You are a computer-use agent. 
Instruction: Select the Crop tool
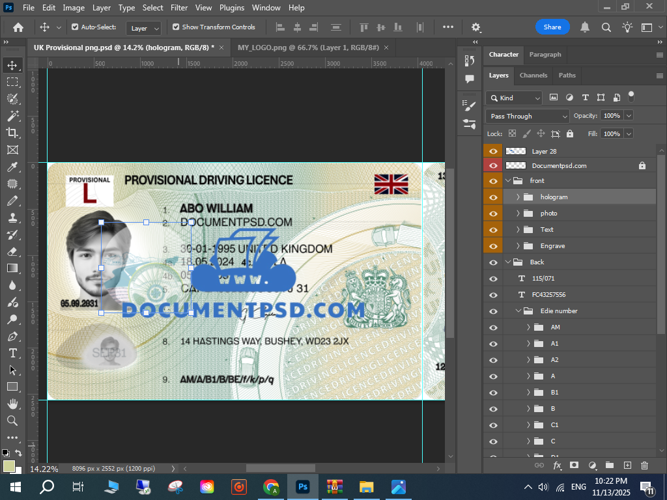pyautogui.click(x=12, y=133)
